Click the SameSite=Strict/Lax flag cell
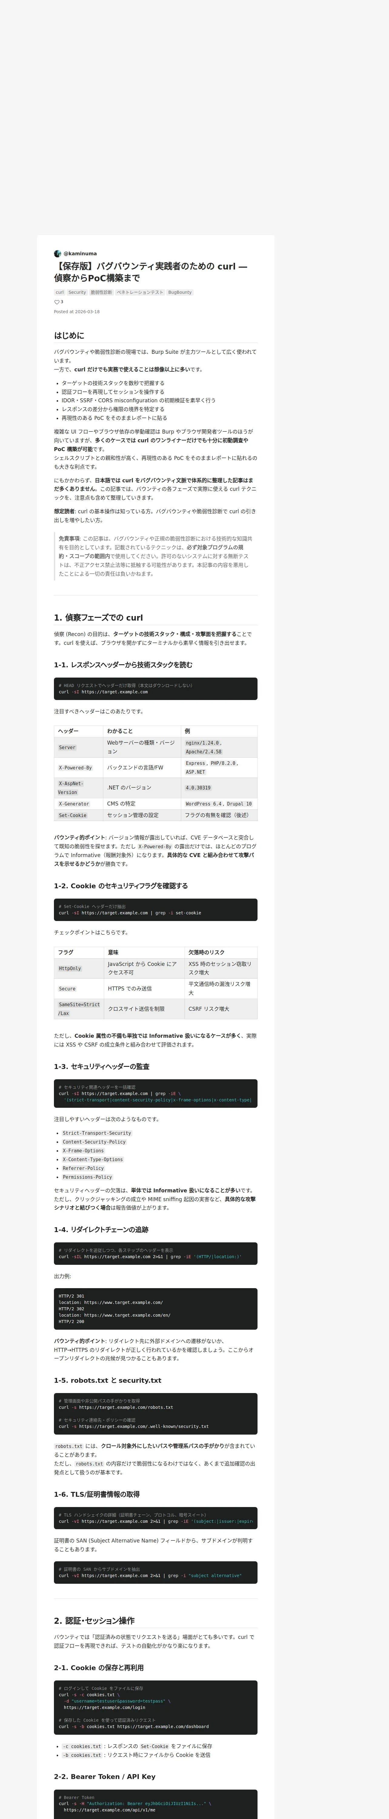Viewport: 389px width, 1819px height. (79, 1009)
